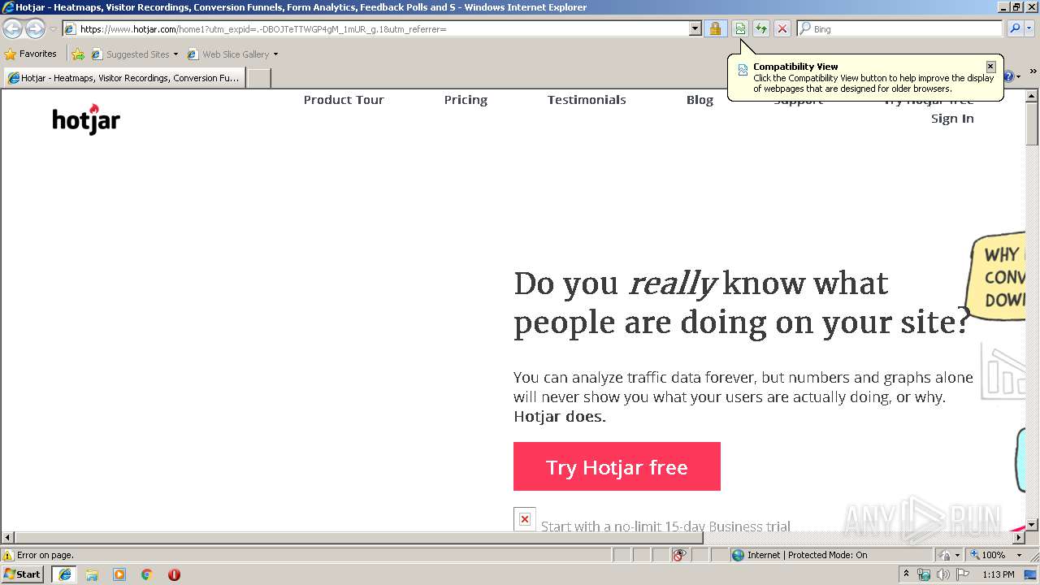The height and width of the screenshot is (585, 1040).
Task: Click the 'Error on page.' status text
Action: click(x=45, y=555)
